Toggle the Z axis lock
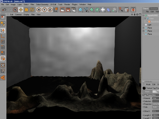 pos(50,10)
